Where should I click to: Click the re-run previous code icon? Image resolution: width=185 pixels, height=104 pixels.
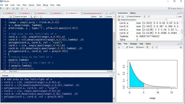[100, 17]
